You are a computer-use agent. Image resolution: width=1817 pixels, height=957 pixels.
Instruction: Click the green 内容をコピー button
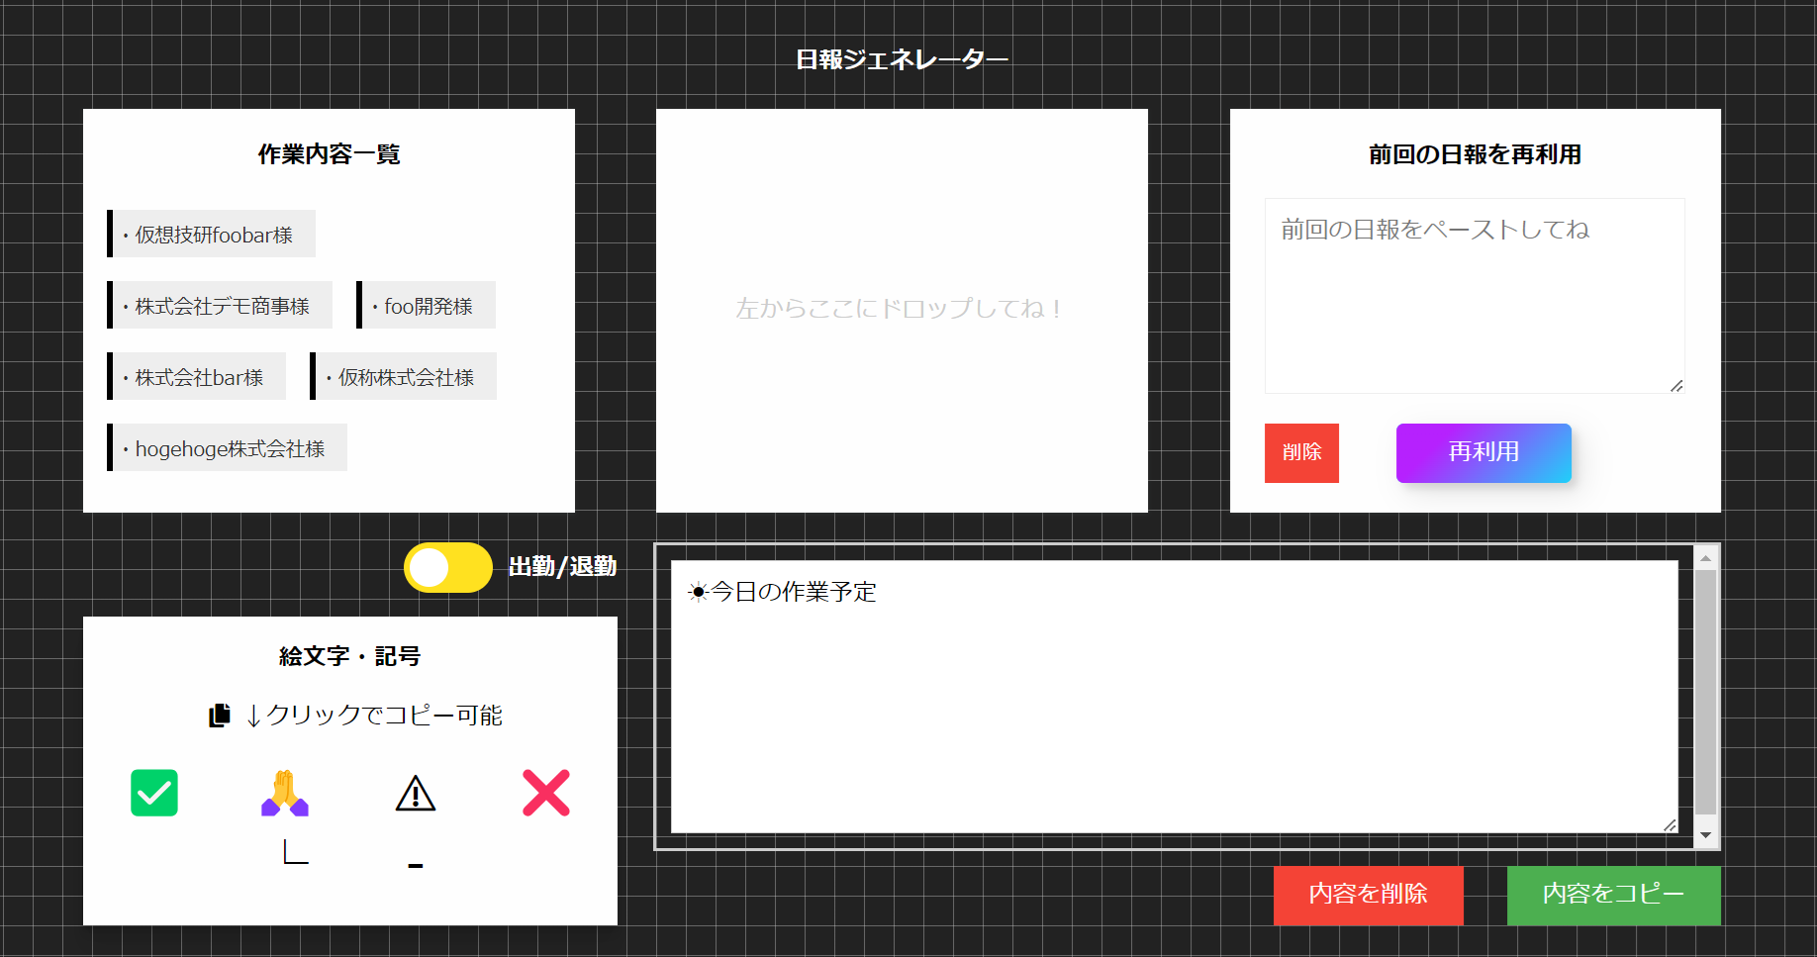[1613, 895]
